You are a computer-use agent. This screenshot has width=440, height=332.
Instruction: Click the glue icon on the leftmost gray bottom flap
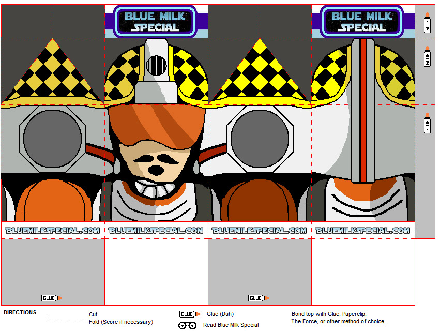tap(52, 298)
